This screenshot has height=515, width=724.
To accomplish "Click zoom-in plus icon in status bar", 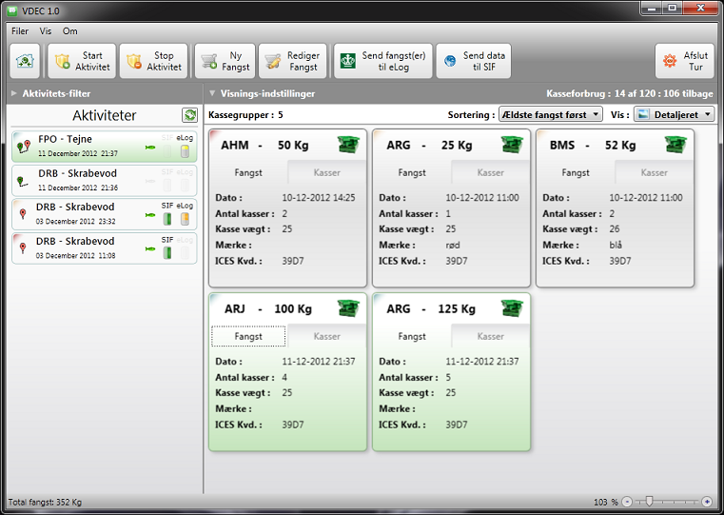I will (x=707, y=502).
